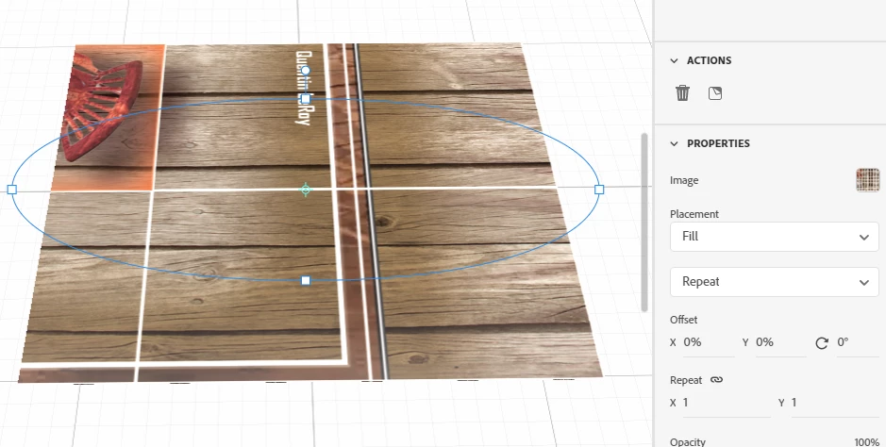Viewport: 886px width, 447px height.
Task: Click the decal center pivot handle
Action: (306, 190)
